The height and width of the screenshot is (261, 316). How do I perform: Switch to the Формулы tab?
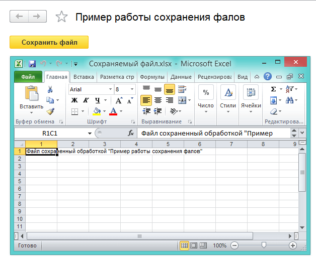pyautogui.click(x=152, y=77)
